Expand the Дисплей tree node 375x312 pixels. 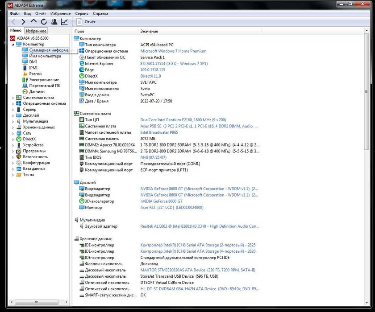(13, 115)
